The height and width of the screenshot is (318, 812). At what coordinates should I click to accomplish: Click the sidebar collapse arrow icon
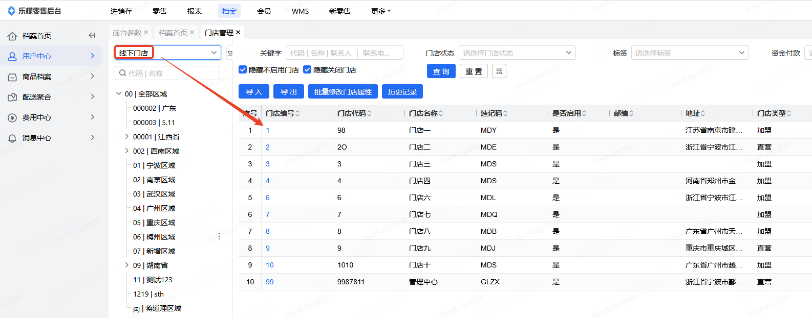92,35
